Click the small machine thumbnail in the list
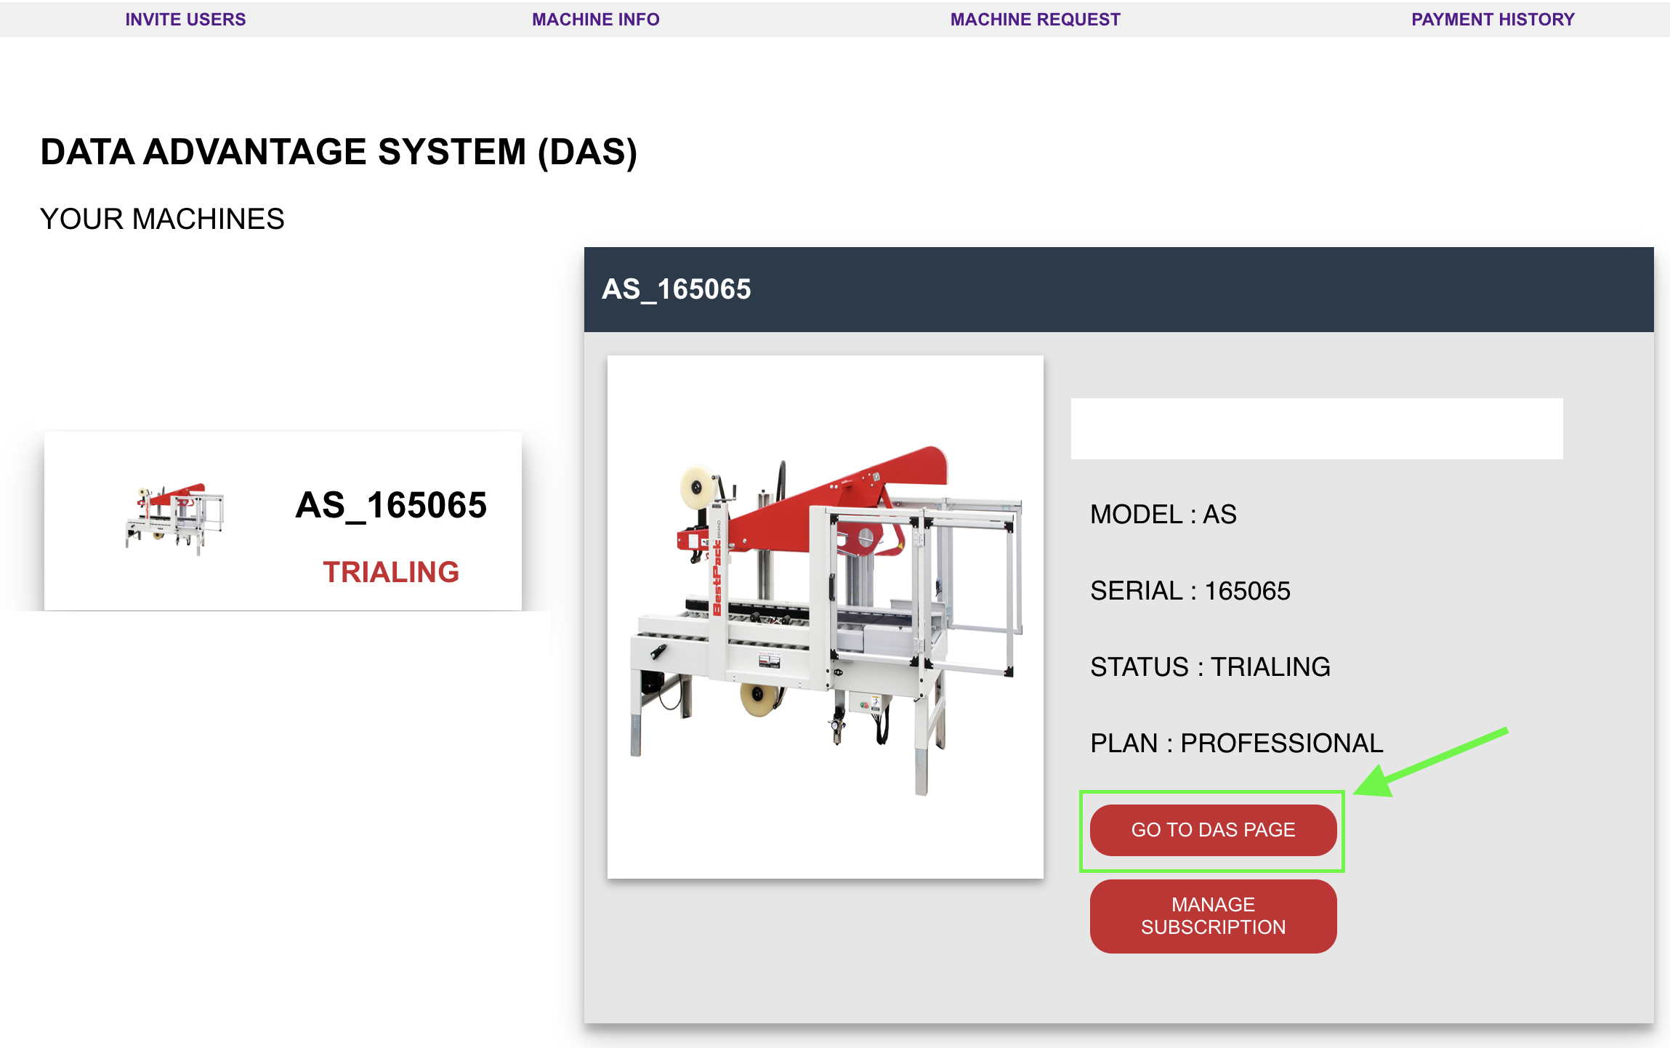This screenshot has width=1670, height=1048. 176,519
